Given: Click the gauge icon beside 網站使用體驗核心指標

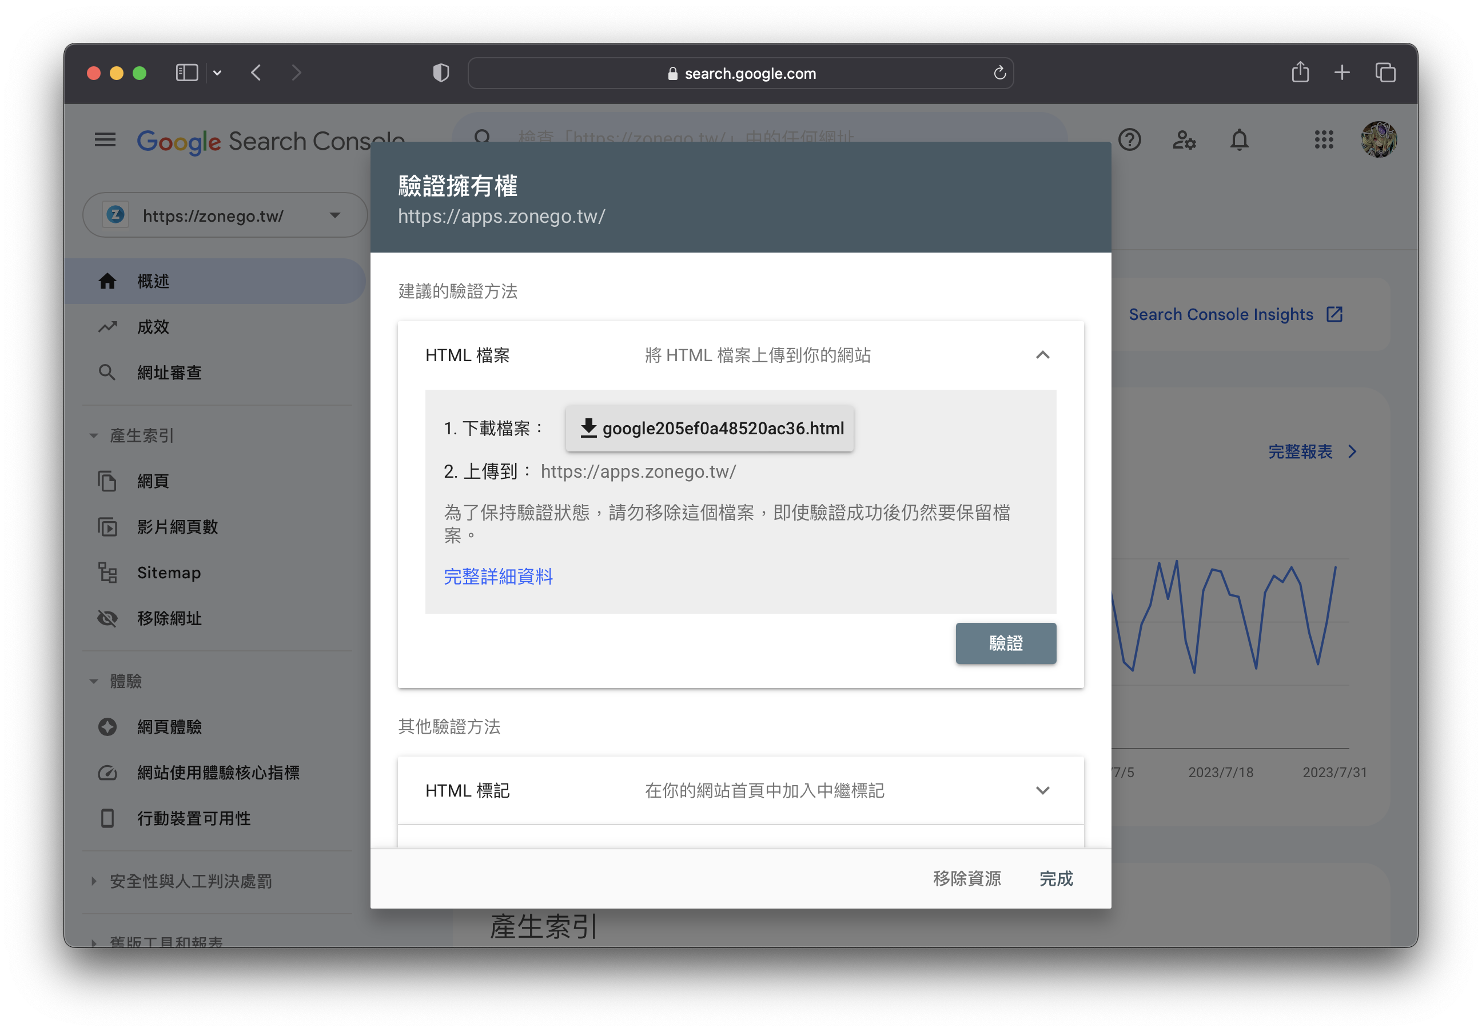Looking at the screenshot, I should [107, 773].
